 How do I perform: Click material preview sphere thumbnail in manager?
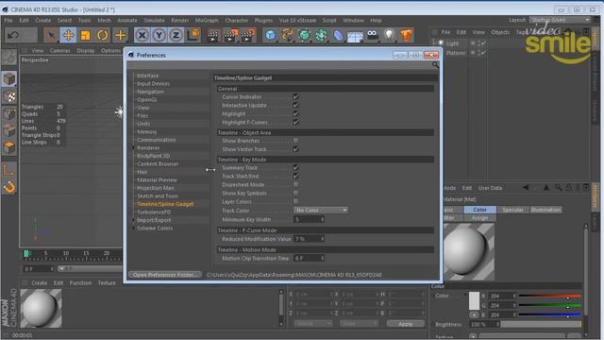click(41, 309)
